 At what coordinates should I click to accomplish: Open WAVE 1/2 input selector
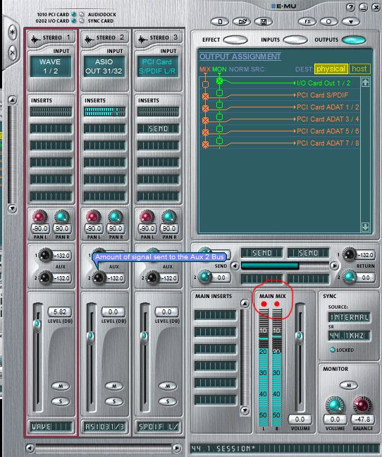click(x=51, y=66)
